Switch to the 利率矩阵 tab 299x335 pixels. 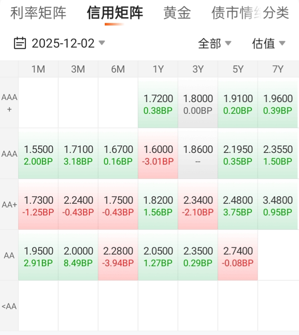pyautogui.click(x=38, y=13)
